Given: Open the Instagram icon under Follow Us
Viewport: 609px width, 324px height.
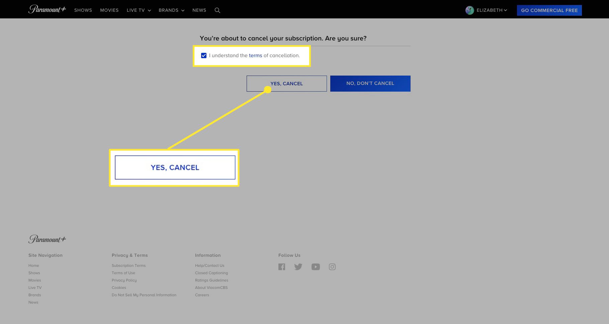Looking at the screenshot, I should click(332, 267).
